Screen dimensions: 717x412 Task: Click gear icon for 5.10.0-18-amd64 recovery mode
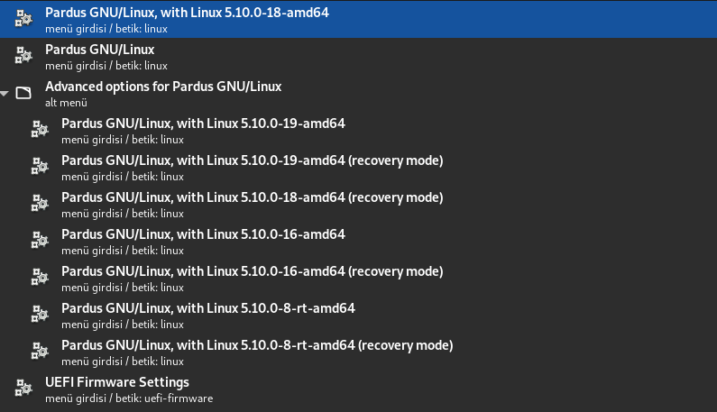pyautogui.click(x=40, y=204)
